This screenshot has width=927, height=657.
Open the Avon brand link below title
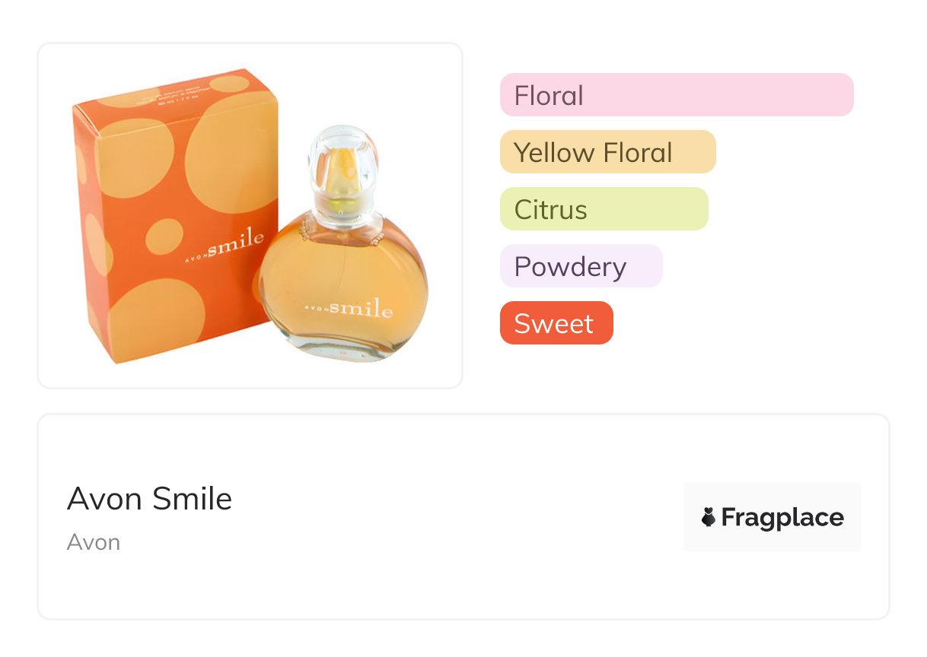94,542
